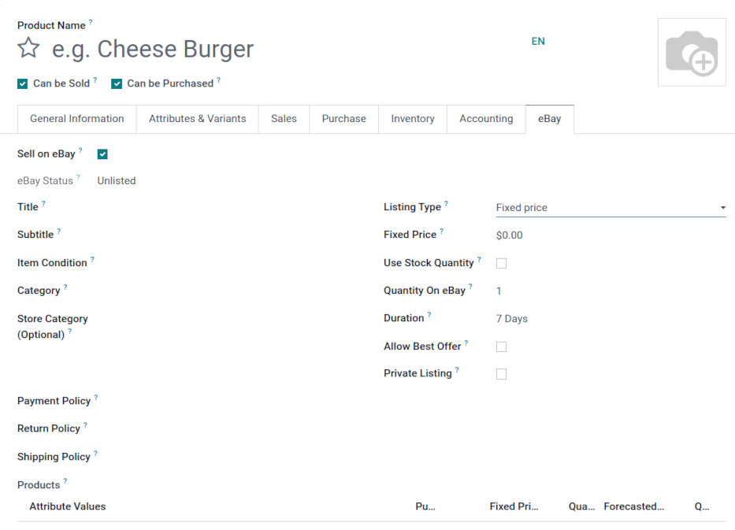Switch to the Accounting tab
Viewport: 735px width, 530px height.
point(485,119)
